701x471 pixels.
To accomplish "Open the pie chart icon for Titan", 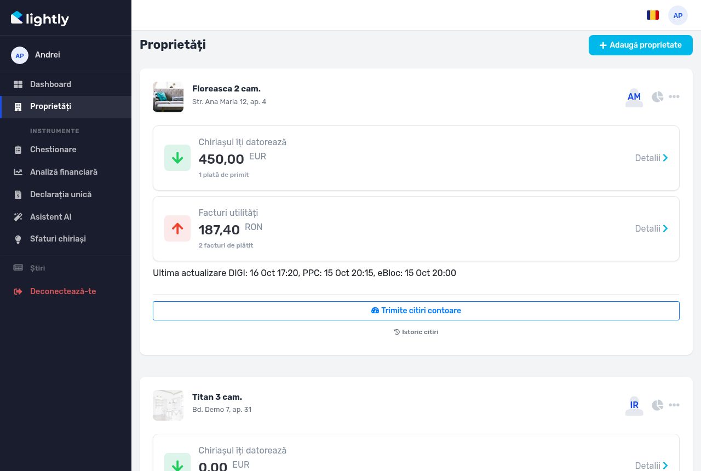I will tap(658, 405).
